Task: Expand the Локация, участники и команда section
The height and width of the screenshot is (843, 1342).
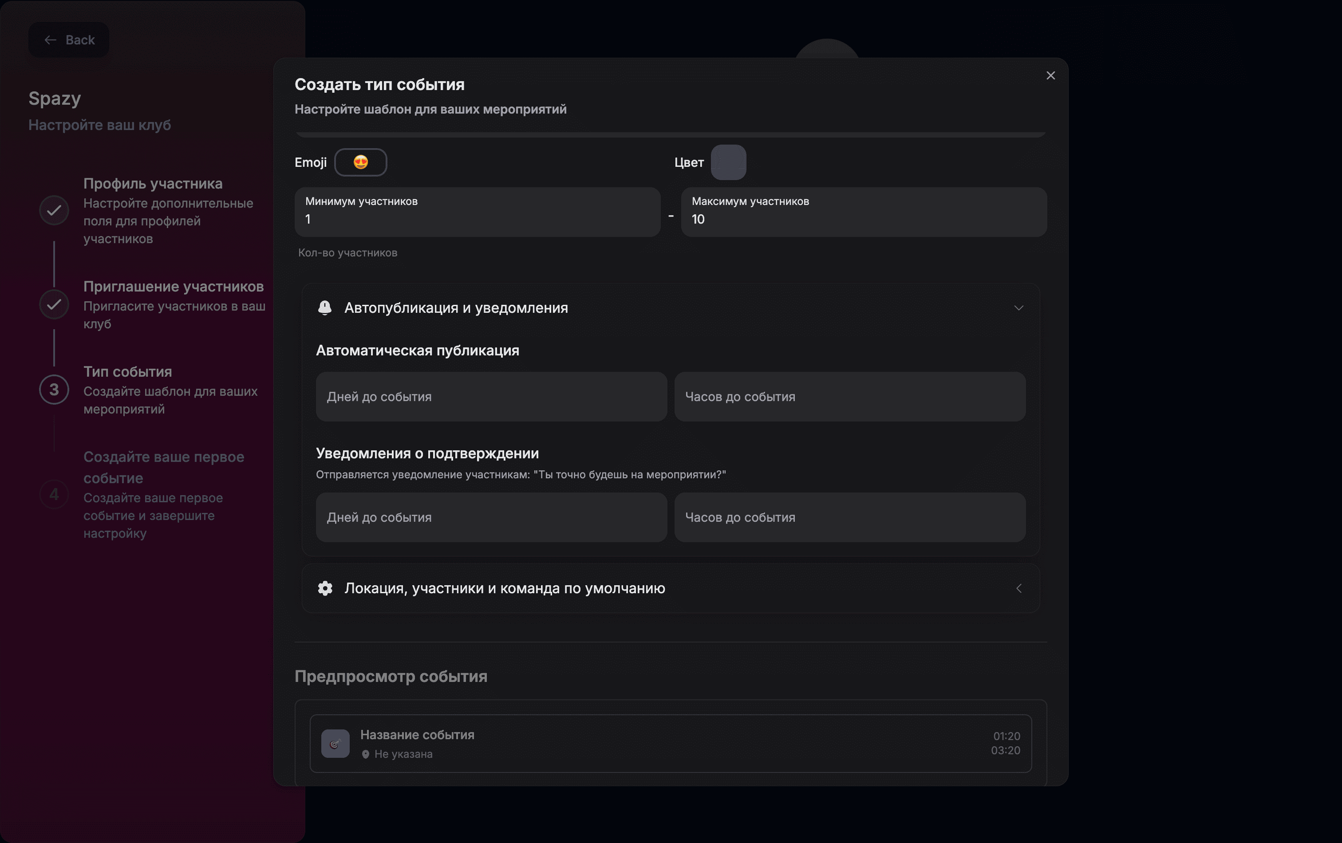Action: pyautogui.click(x=1020, y=588)
